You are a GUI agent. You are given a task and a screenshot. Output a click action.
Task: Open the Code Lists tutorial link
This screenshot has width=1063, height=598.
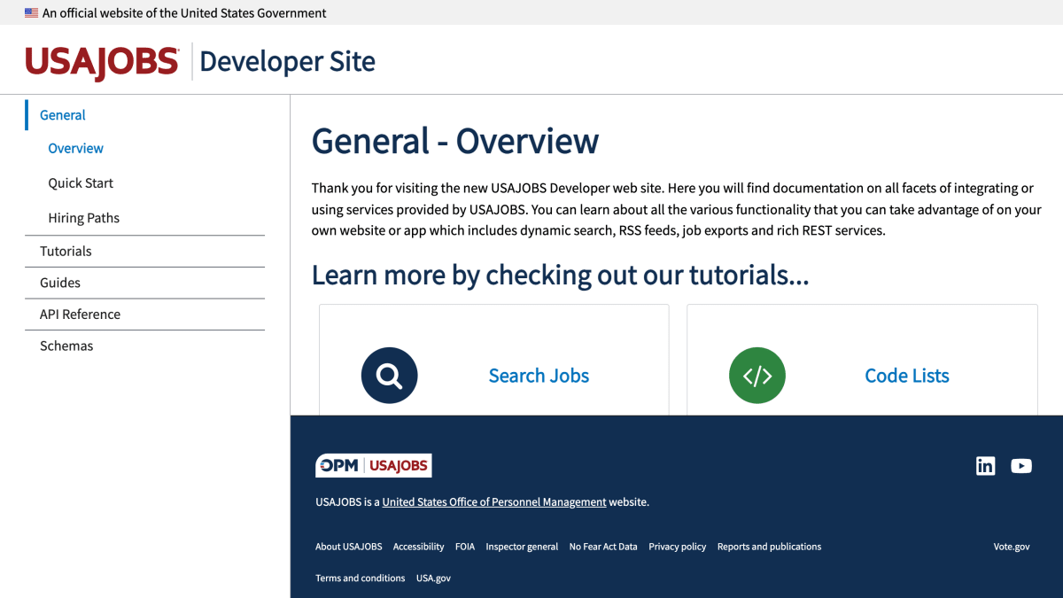[x=907, y=376]
